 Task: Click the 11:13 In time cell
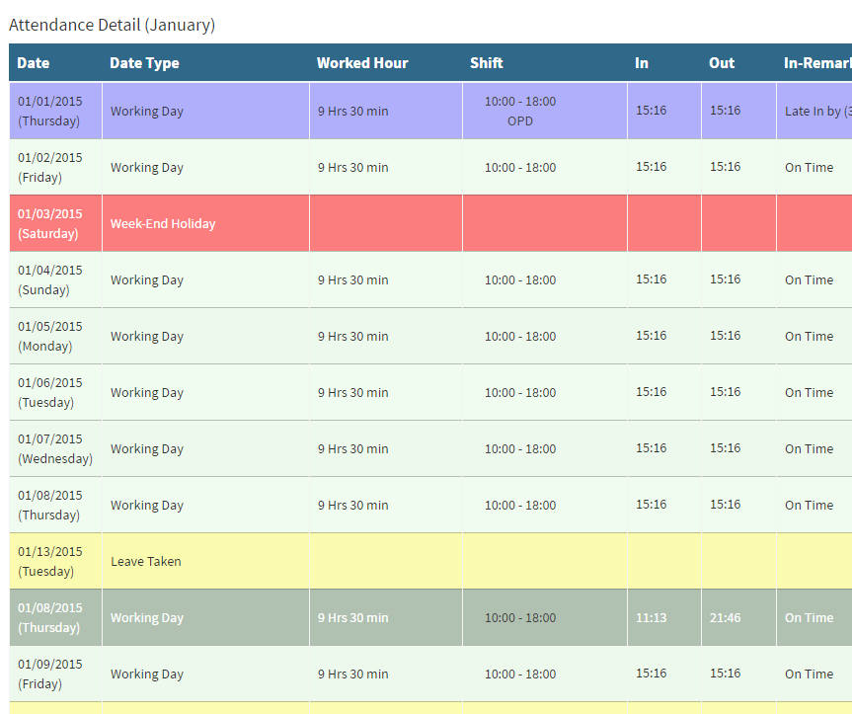click(652, 618)
